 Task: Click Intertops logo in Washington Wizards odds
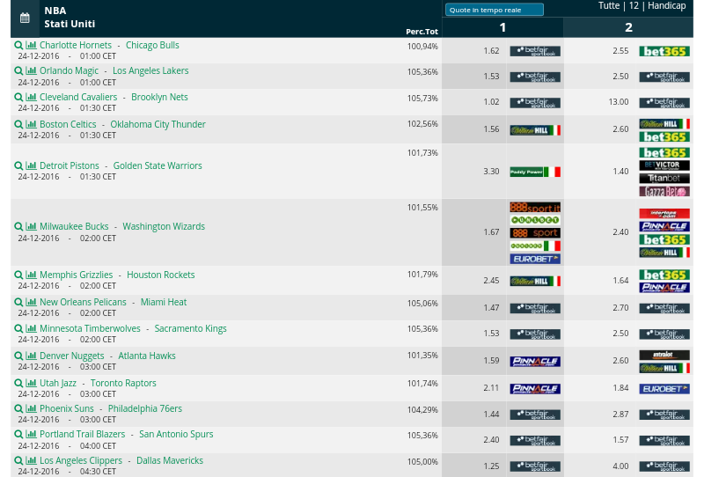(664, 213)
